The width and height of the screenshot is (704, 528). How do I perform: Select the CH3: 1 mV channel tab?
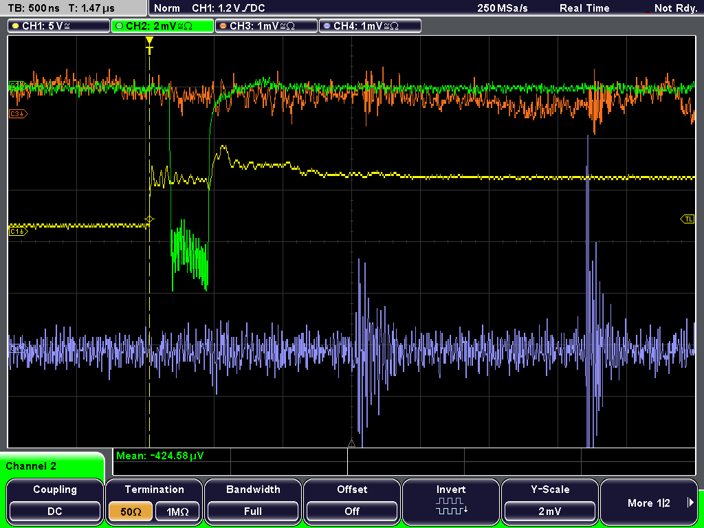266,25
